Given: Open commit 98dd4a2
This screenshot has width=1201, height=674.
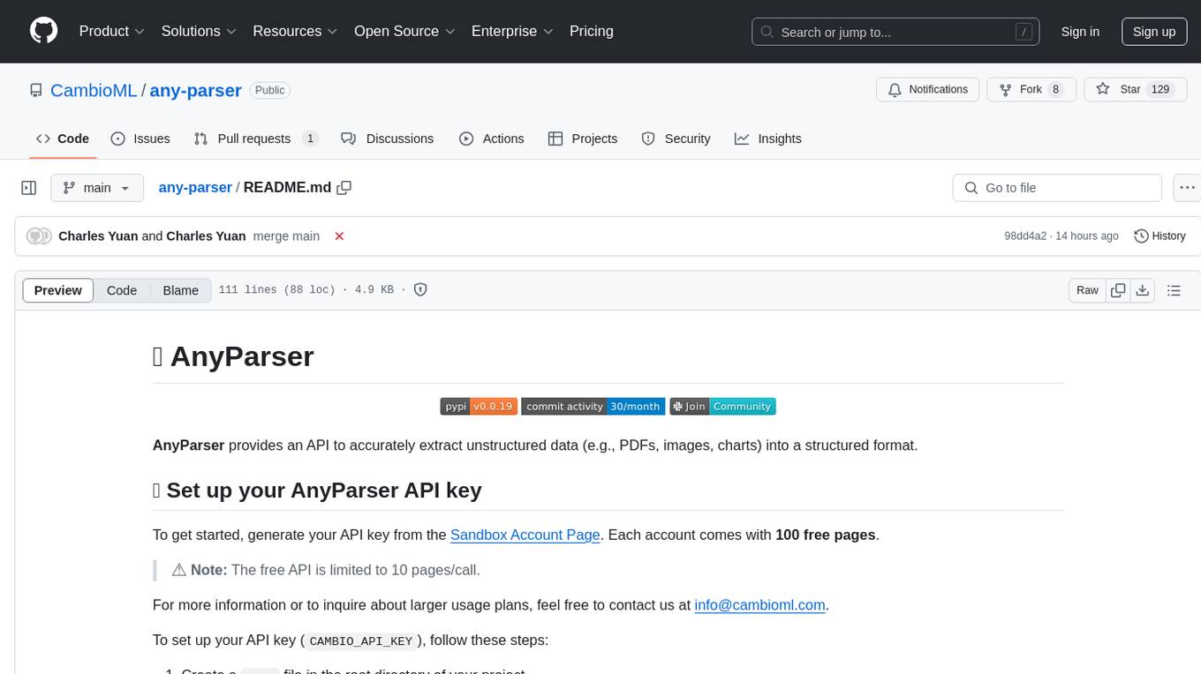Looking at the screenshot, I should [x=1025, y=236].
